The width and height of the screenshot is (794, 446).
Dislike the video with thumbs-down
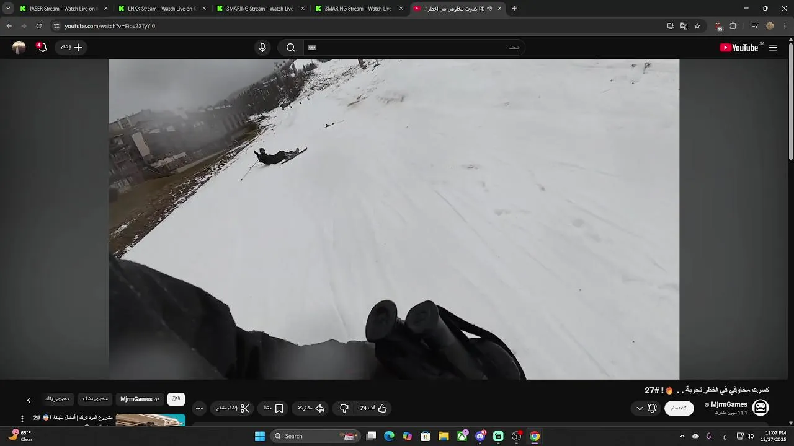click(344, 408)
